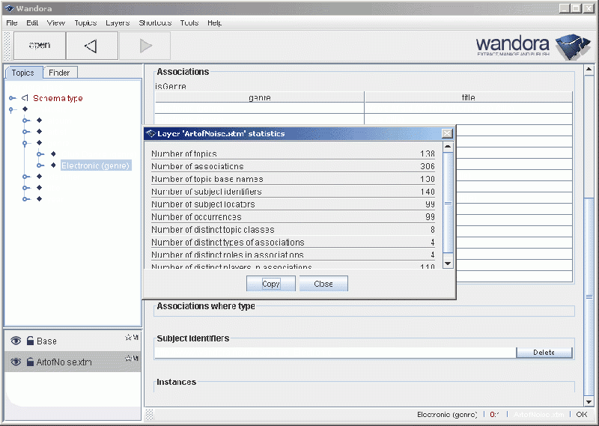Click the statistics dialog scrollbar down arrow
599x426 pixels.
[448, 263]
